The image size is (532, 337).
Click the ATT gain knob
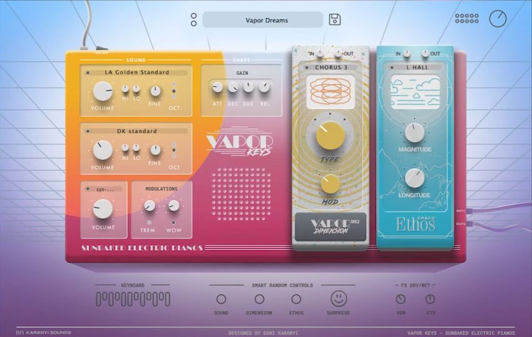pyautogui.click(x=217, y=88)
